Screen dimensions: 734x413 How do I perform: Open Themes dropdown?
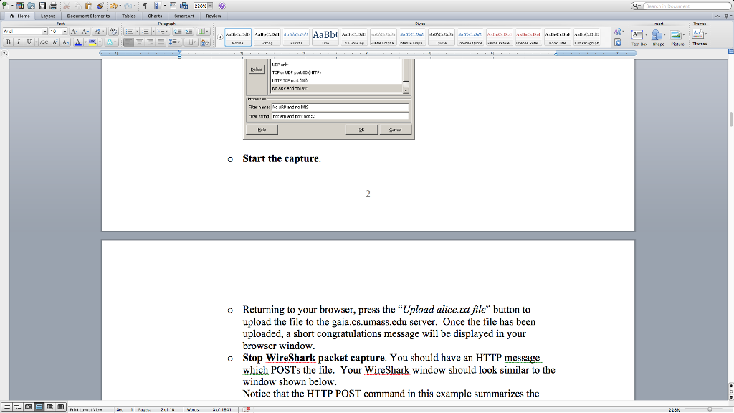(700, 36)
